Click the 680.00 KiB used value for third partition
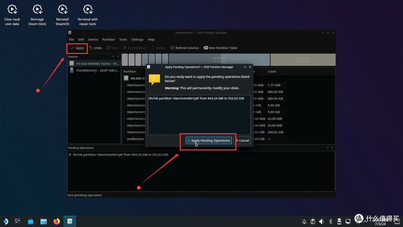Viewport: 403px width, 227px height. (275, 99)
